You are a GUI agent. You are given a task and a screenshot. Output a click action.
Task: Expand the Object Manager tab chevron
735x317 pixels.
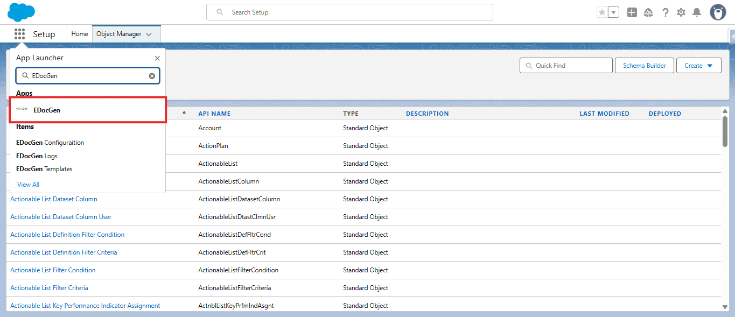click(x=149, y=34)
